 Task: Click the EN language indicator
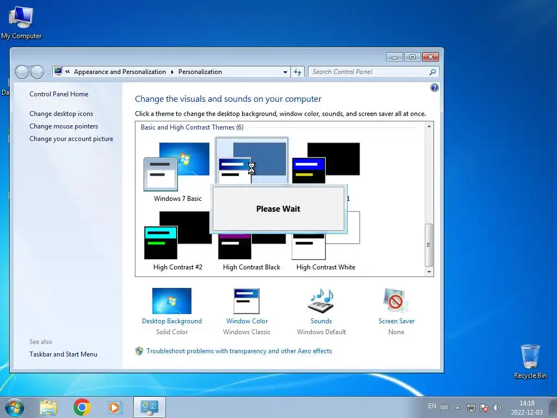click(x=432, y=406)
